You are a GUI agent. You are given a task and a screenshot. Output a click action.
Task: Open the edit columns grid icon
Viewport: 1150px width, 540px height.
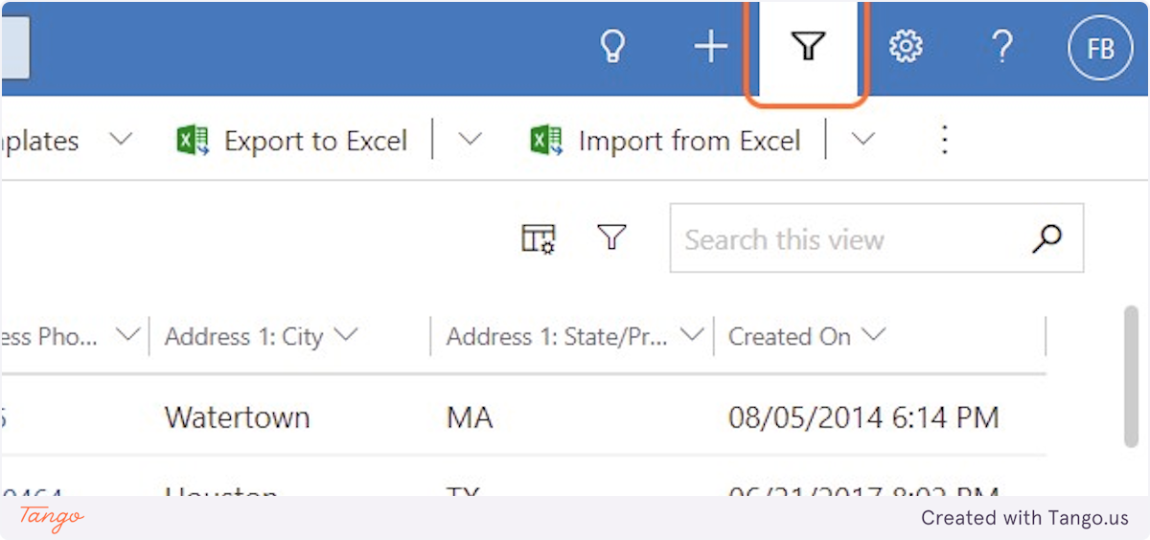[x=539, y=238]
